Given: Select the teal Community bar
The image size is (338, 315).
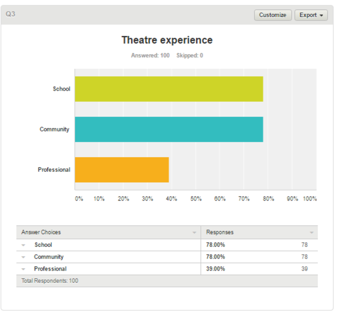Looking at the screenshot, I should tap(169, 130).
